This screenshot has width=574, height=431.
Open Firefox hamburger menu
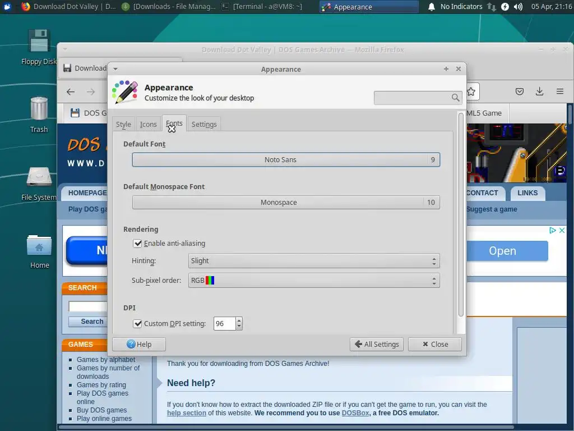[560, 91]
